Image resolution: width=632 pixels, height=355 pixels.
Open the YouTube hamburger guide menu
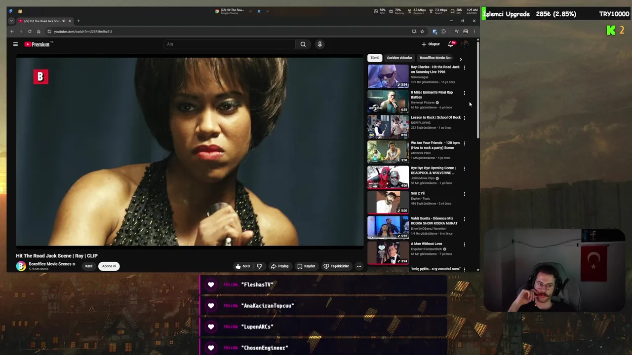[x=15, y=44]
